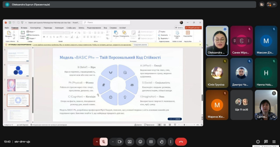Toggle the camera on or off
The width and height of the screenshot is (280, 147).
point(119,142)
